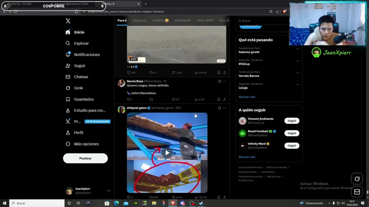Screen dimensions: 369x207
Task: Click the X logo in the sidebar
Action: (x=68, y=21)
